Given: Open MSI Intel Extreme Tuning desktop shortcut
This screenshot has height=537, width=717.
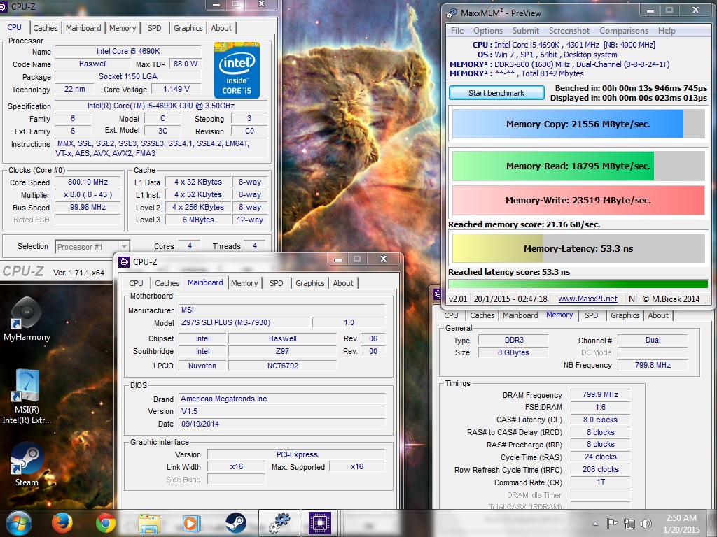Looking at the screenshot, I should pyautogui.click(x=27, y=396).
